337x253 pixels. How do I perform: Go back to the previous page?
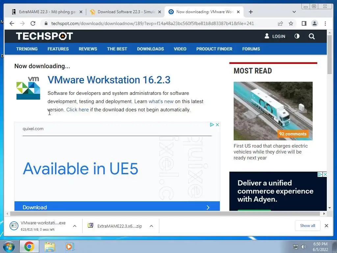click(12, 23)
